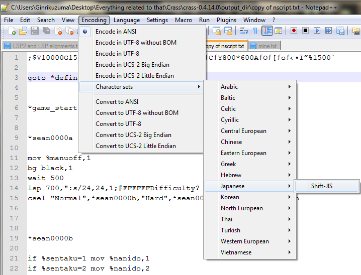361x275 pixels.
Task: Open the Plugins menu
Action: [226, 20]
